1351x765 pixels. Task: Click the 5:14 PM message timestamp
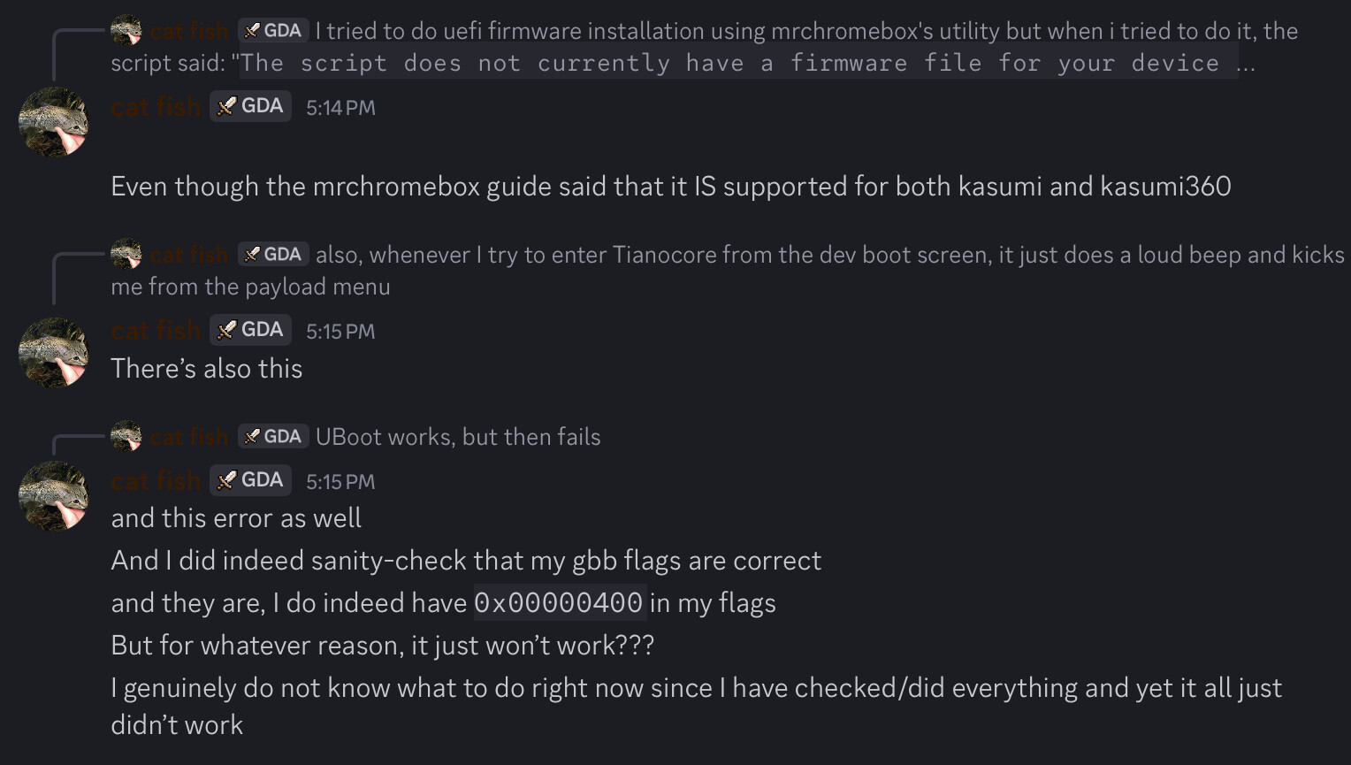[x=340, y=108]
